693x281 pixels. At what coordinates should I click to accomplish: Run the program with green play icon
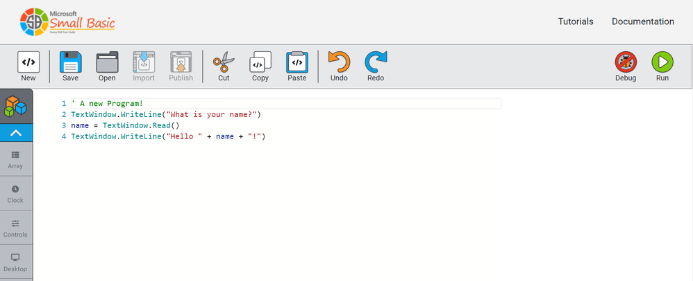coord(662,66)
